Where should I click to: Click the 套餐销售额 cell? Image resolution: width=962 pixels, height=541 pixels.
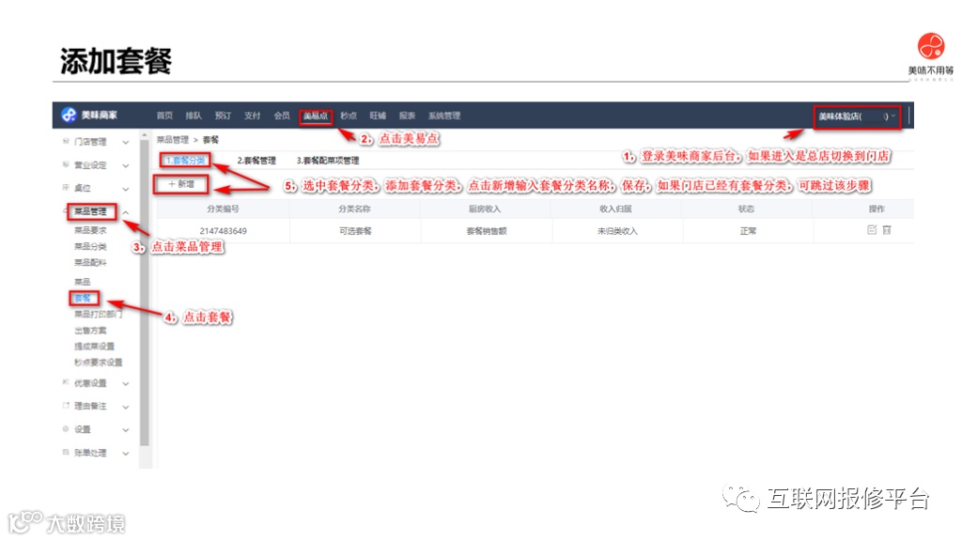tap(487, 231)
